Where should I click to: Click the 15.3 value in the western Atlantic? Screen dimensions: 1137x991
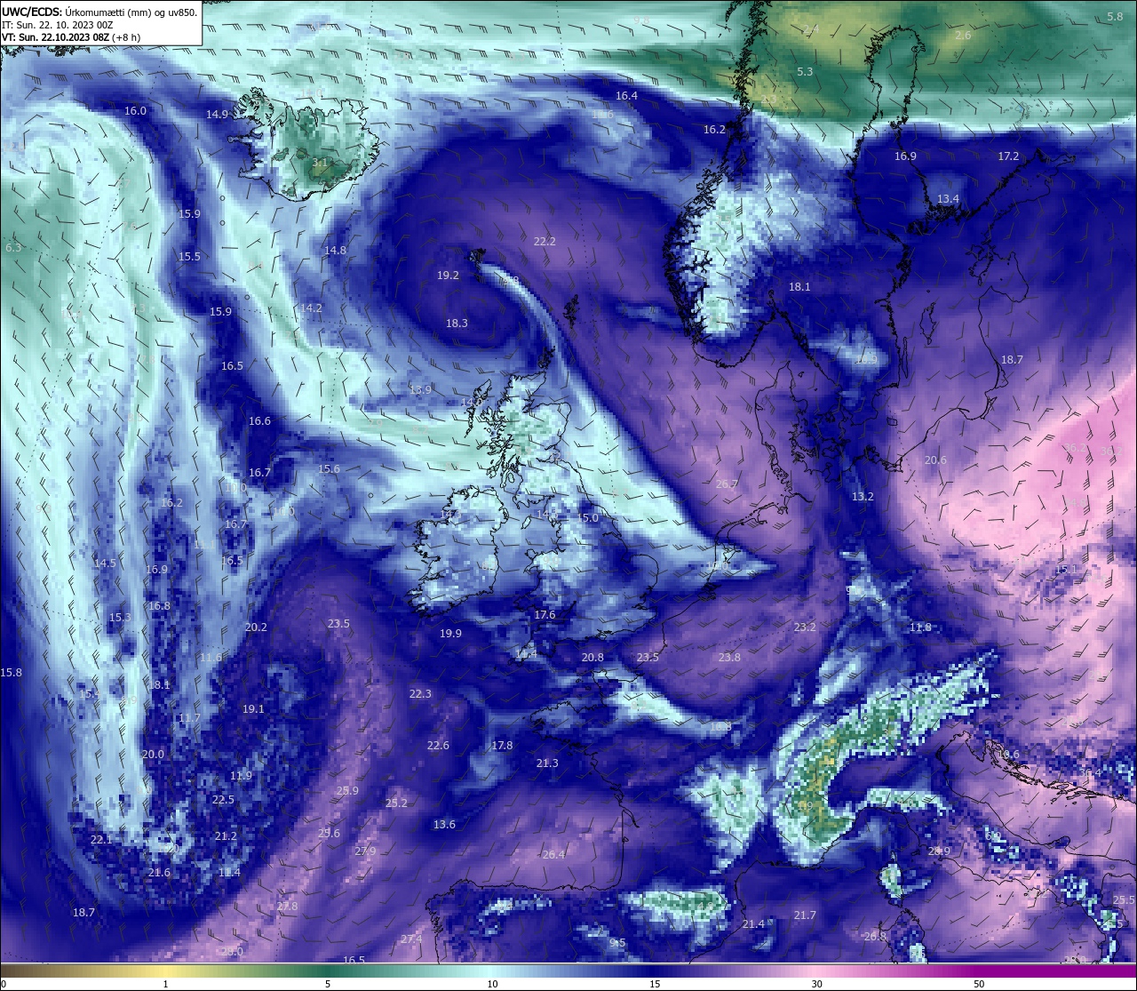pos(120,618)
